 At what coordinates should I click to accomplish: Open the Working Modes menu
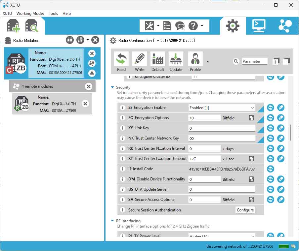[x=30, y=14]
